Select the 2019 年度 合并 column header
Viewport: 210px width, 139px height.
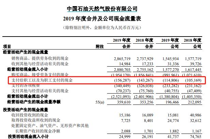pos(122,43)
